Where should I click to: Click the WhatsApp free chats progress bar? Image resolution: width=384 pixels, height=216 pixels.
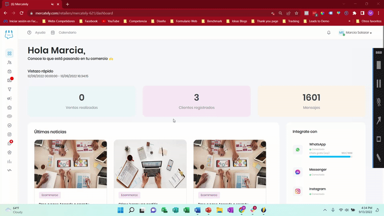pos(331,157)
